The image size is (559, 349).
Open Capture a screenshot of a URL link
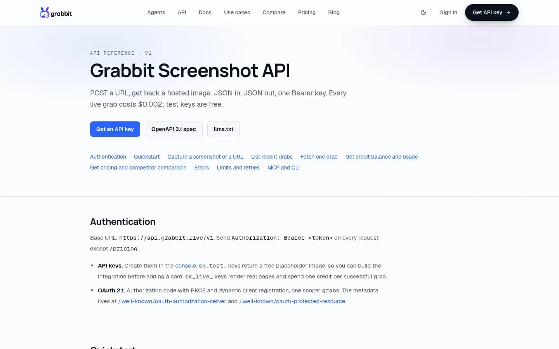point(205,157)
